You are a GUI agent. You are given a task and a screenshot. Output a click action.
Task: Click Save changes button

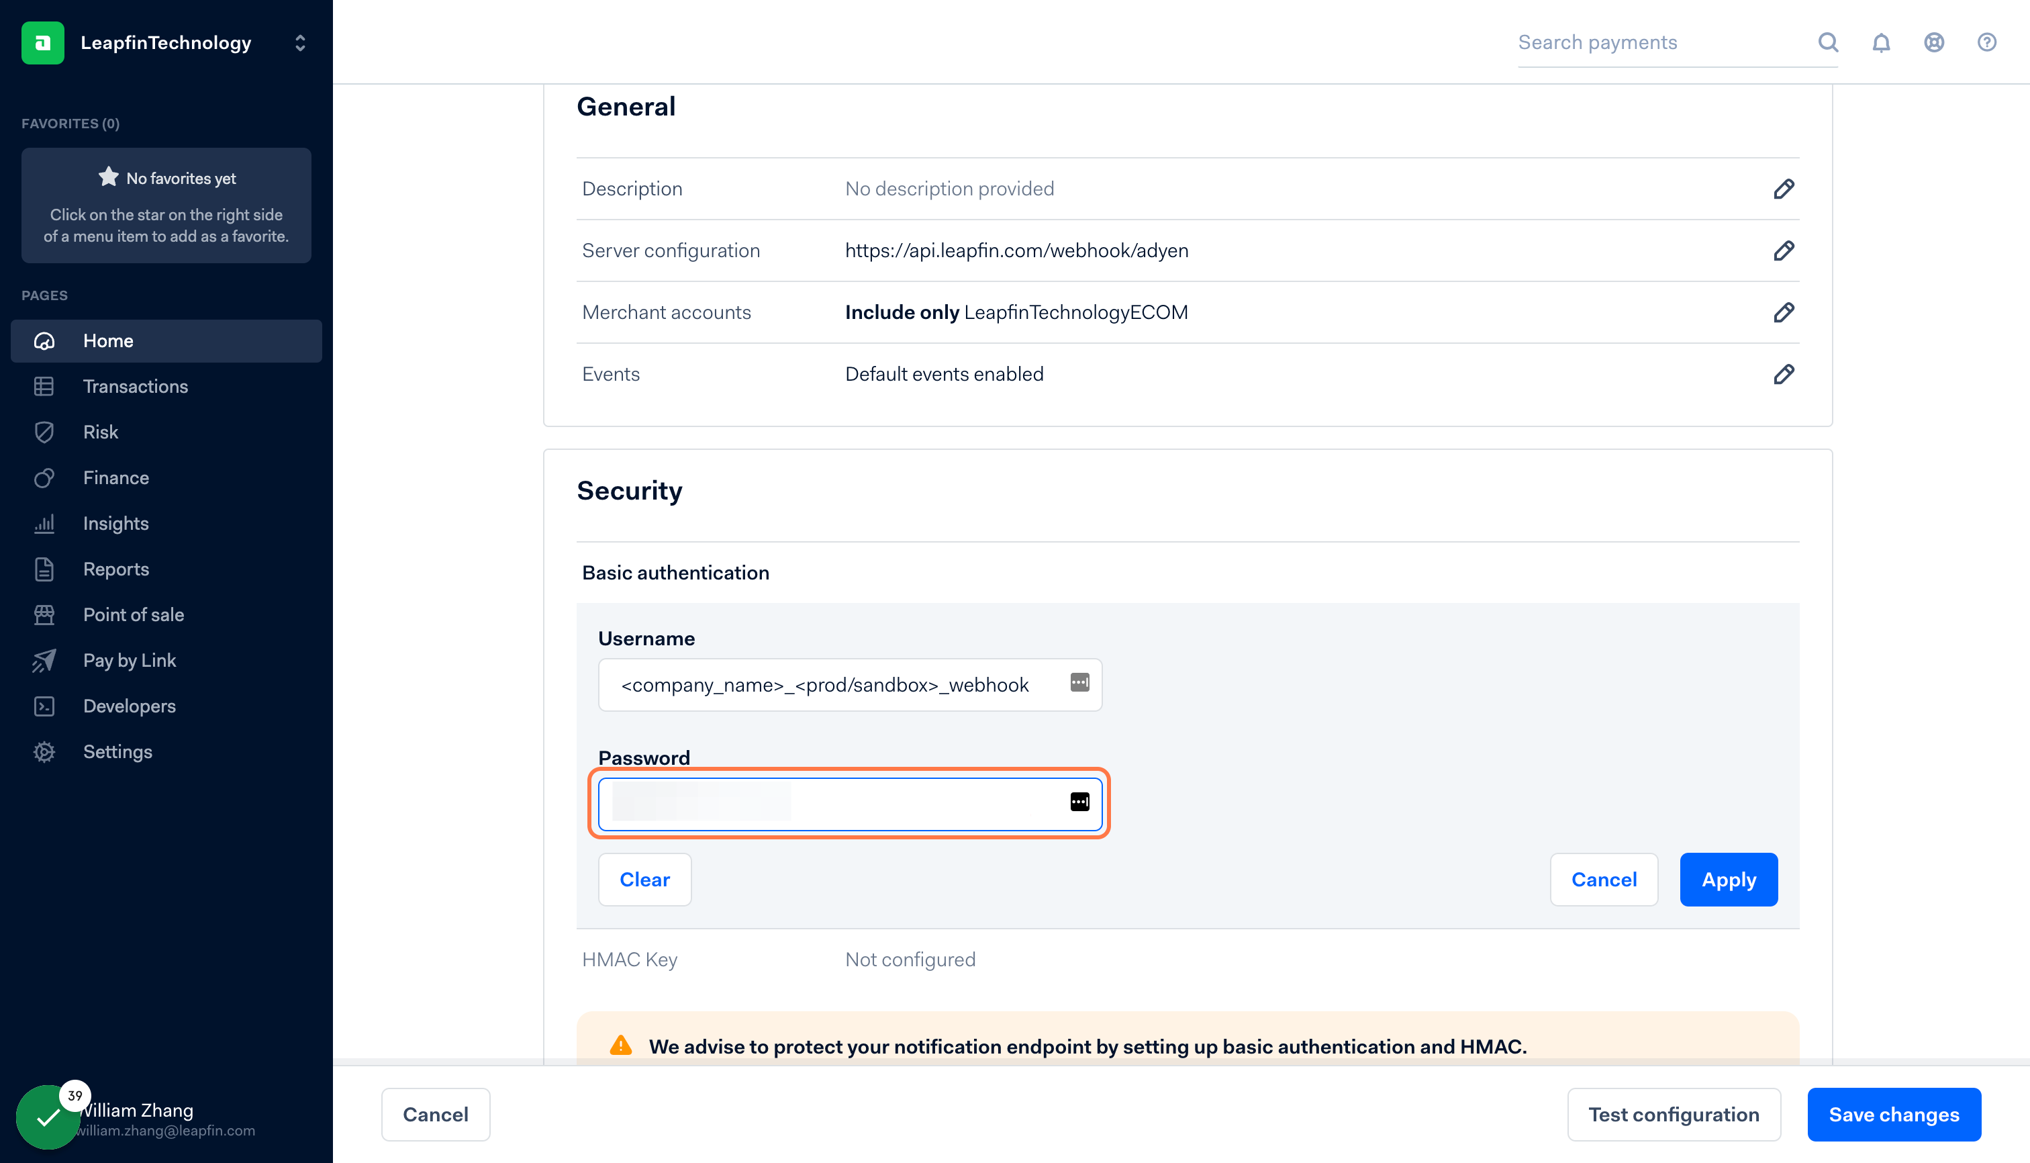point(1894,1114)
